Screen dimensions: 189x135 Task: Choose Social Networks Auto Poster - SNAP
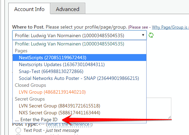(79, 78)
